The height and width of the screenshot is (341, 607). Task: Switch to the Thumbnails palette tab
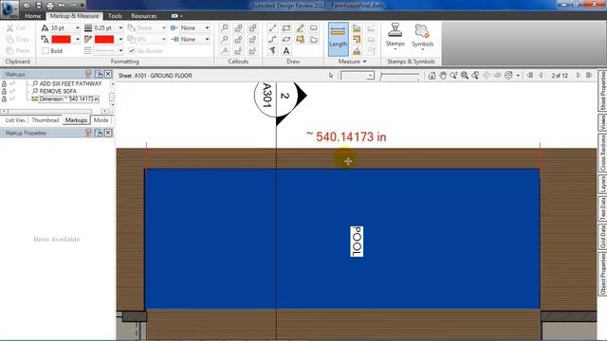tap(46, 120)
